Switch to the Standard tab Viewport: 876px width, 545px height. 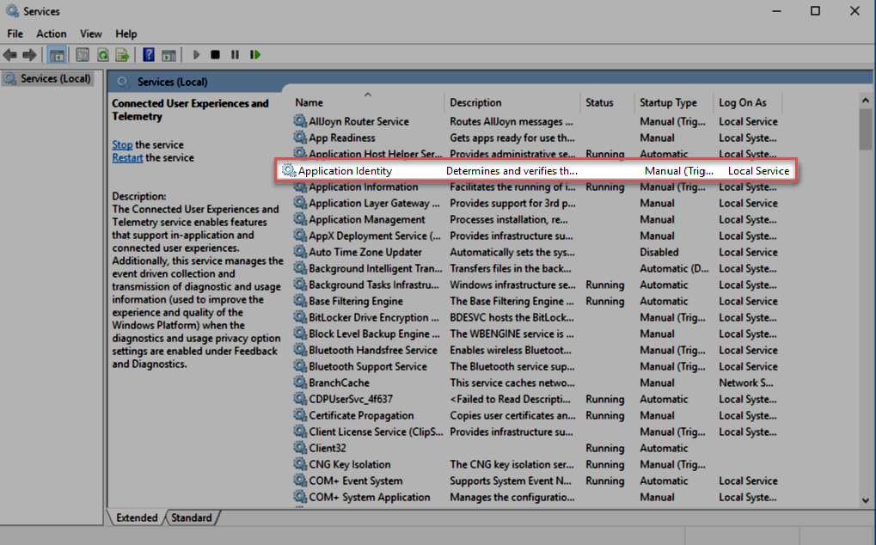coord(191,517)
